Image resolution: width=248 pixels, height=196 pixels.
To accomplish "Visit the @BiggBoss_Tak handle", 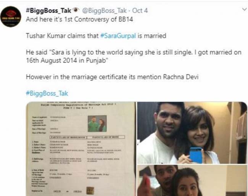I will [105, 11].
